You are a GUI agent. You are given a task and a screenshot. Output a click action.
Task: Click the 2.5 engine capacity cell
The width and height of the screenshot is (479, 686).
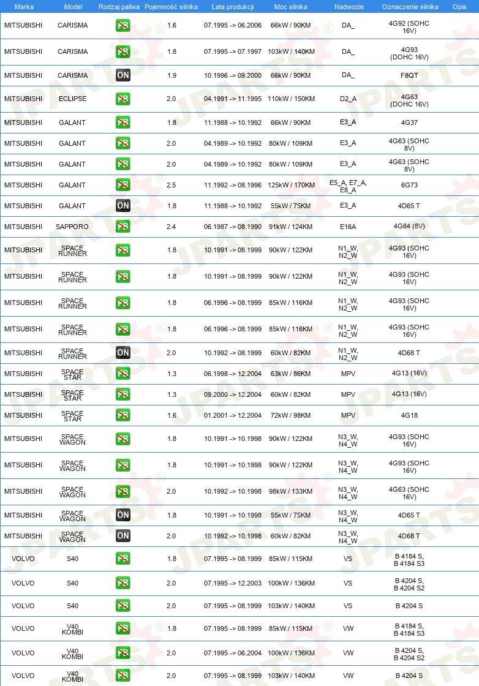[171, 185]
